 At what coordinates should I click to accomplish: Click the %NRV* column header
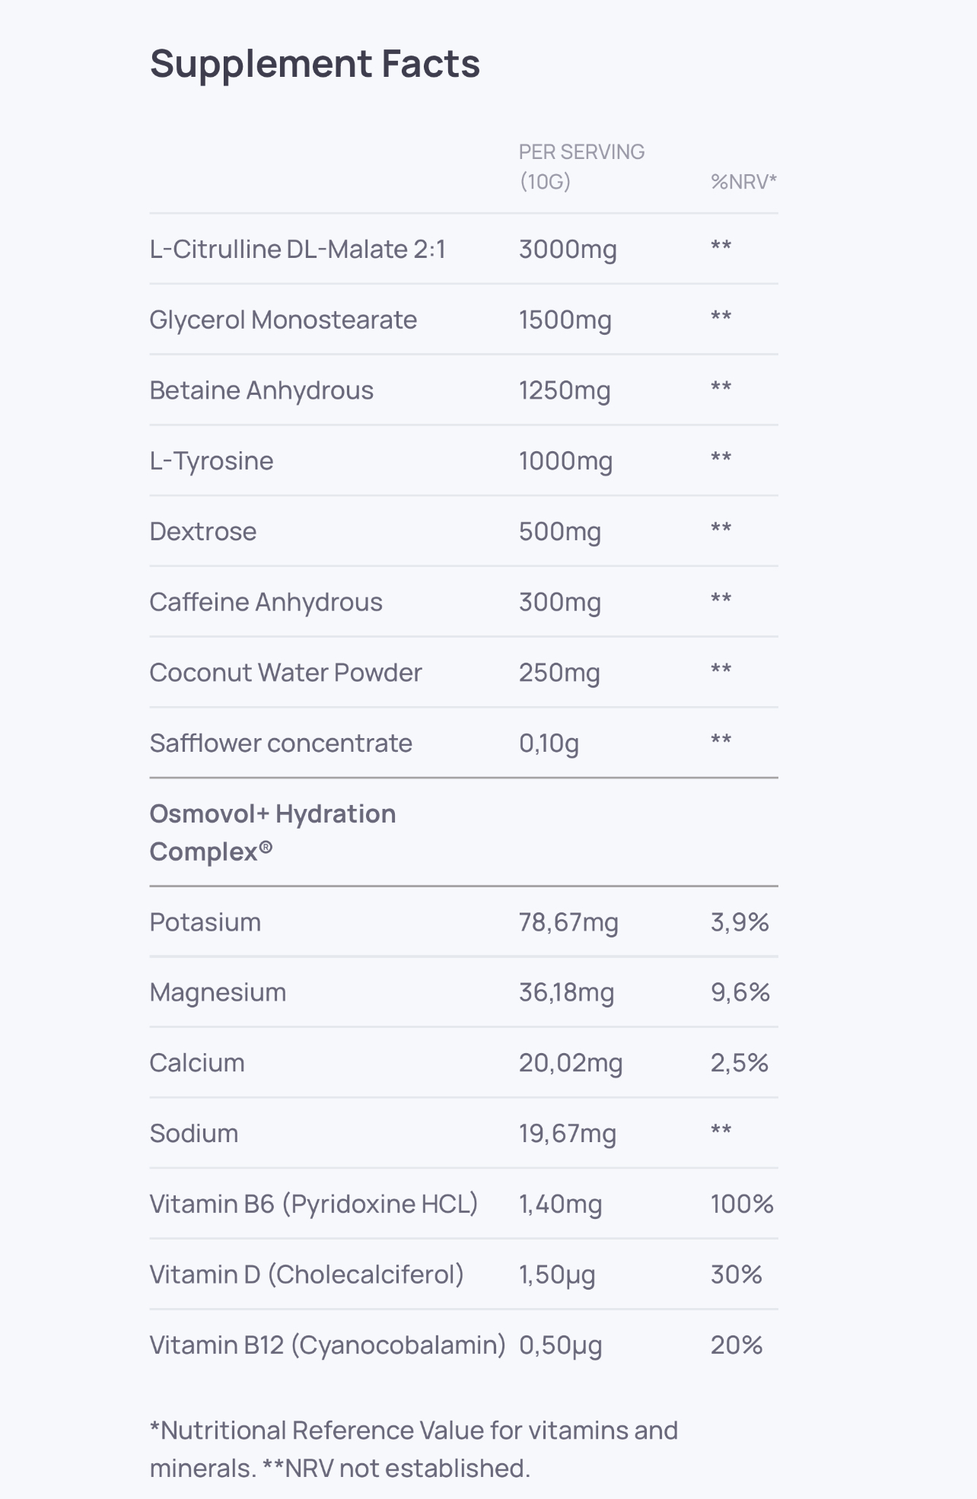click(x=743, y=182)
